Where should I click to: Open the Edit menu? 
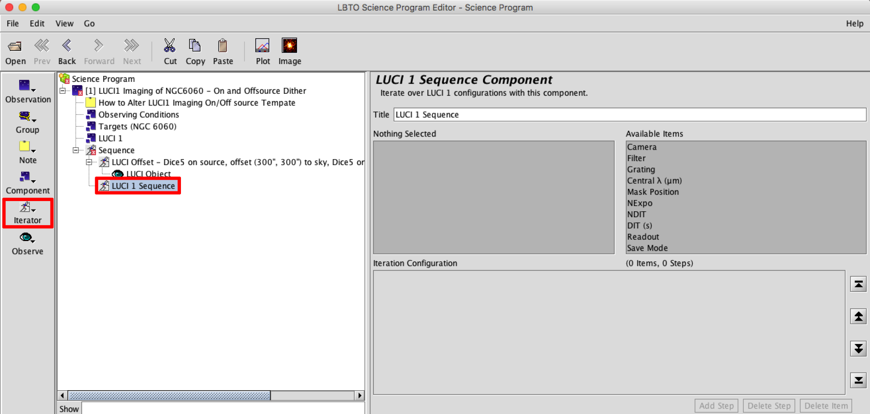[37, 23]
